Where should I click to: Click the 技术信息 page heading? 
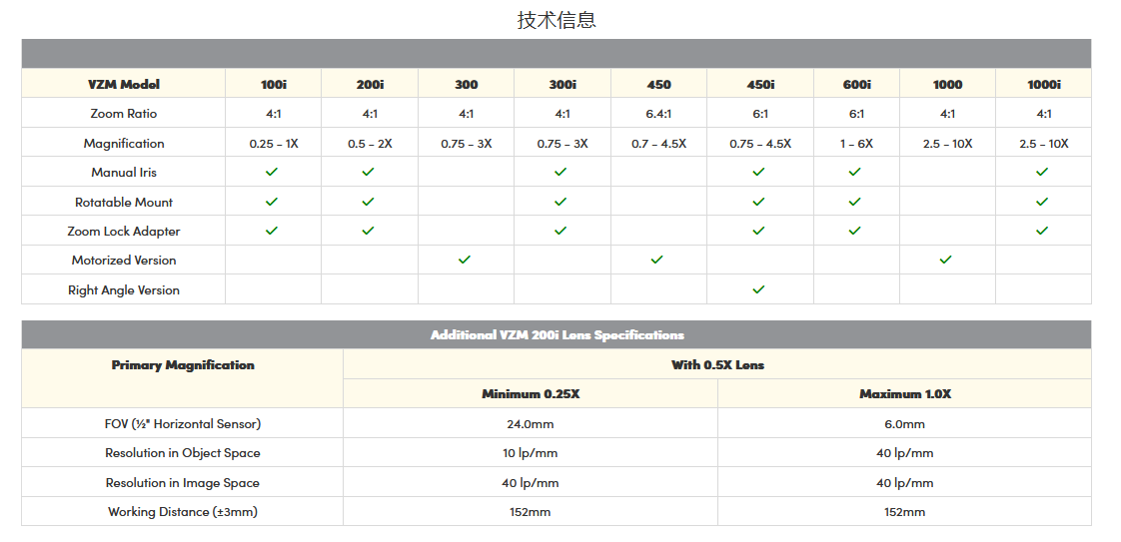click(x=557, y=20)
